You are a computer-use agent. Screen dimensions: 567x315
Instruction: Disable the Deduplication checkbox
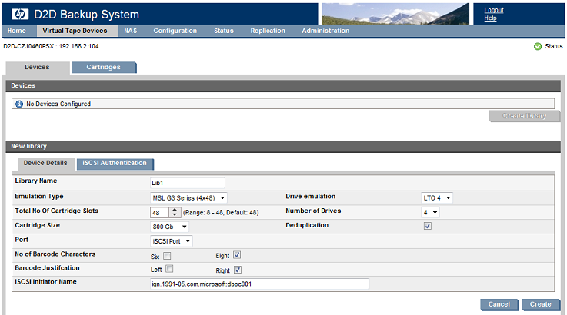coord(428,226)
